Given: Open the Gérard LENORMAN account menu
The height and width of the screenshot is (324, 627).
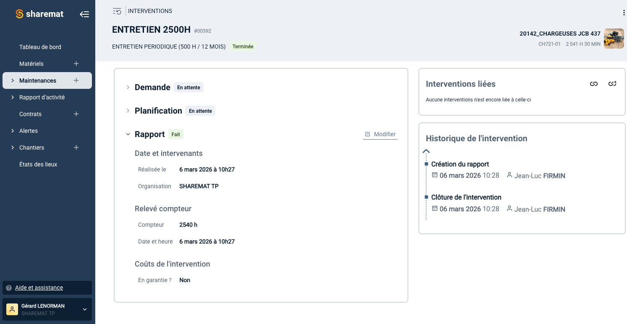Looking at the screenshot, I should 47,309.
